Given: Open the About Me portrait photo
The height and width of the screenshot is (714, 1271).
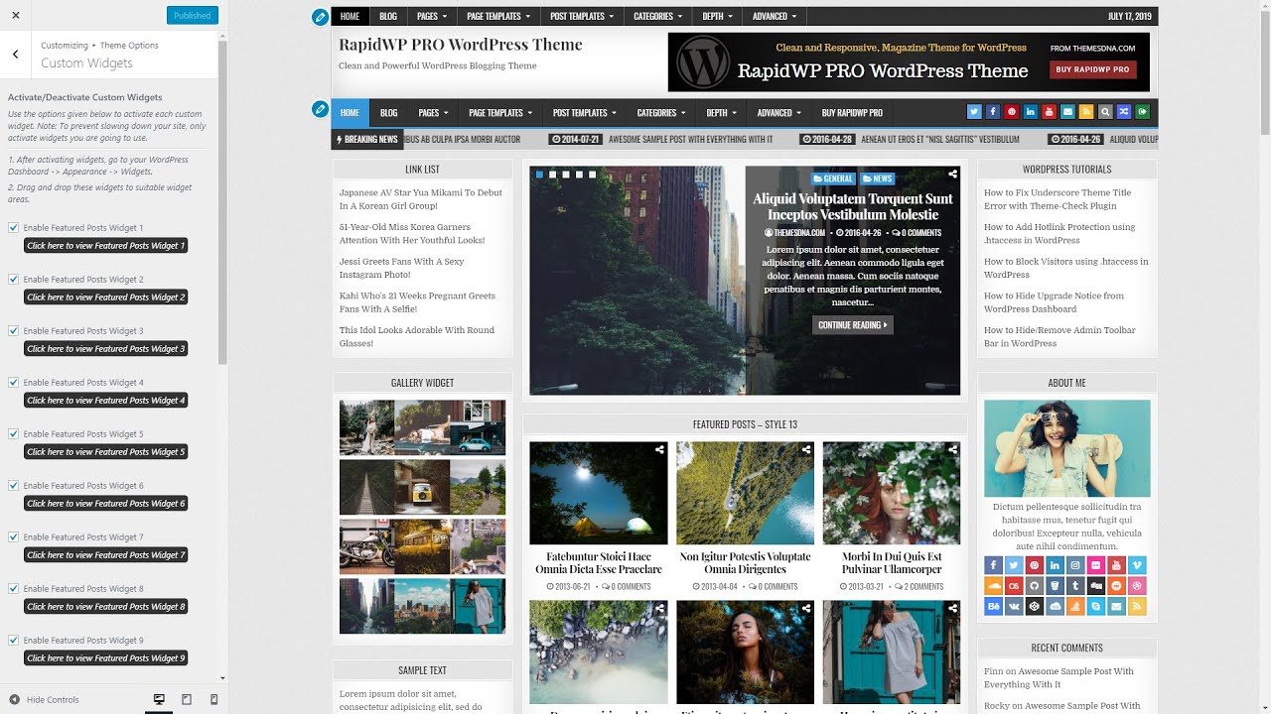Looking at the screenshot, I should (x=1067, y=448).
